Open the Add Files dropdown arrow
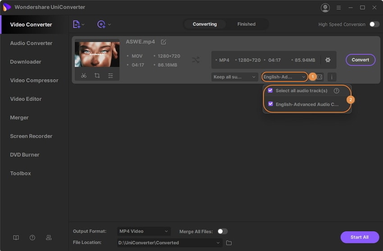 tap(83, 24)
